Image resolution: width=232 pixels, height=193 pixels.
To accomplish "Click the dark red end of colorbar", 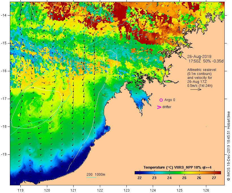I will (x=219, y=173).
